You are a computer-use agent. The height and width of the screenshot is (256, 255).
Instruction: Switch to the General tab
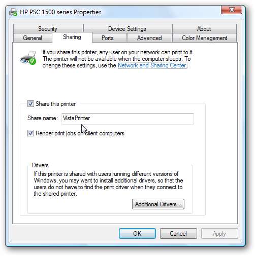click(x=33, y=38)
